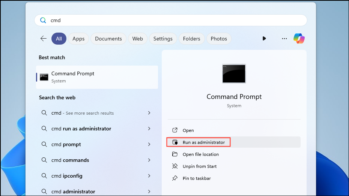The height and width of the screenshot is (196, 349).
Task: Click the magnifier icon in search box
Action: 43,21
